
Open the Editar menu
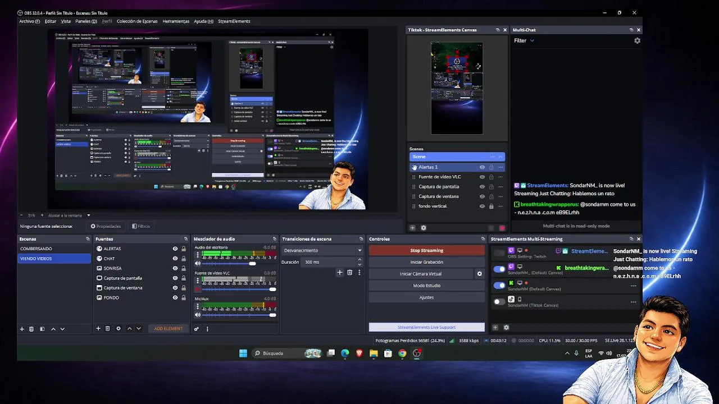[x=51, y=21]
